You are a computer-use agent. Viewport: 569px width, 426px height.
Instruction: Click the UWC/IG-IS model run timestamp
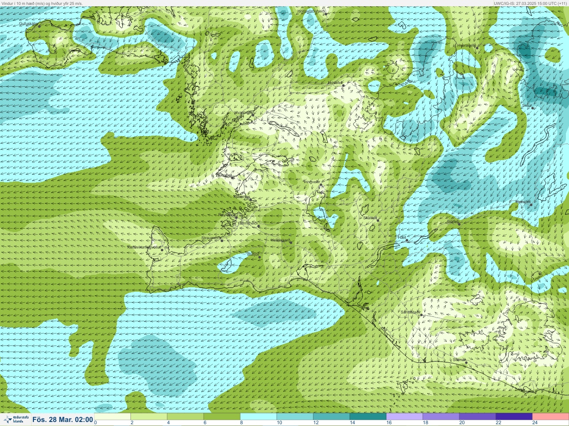click(x=530, y=3)
